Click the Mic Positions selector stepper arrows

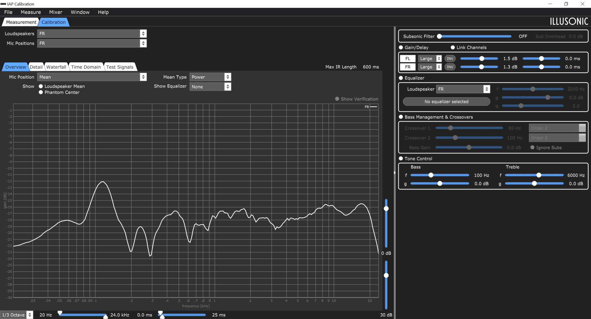click(x=143, y=43)
